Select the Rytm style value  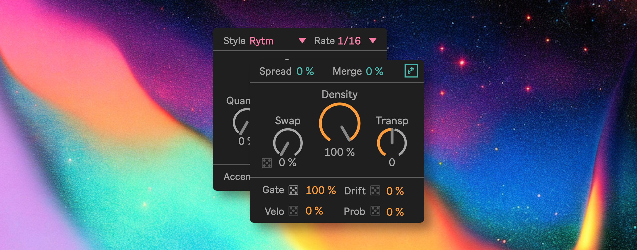click(261, 41)
